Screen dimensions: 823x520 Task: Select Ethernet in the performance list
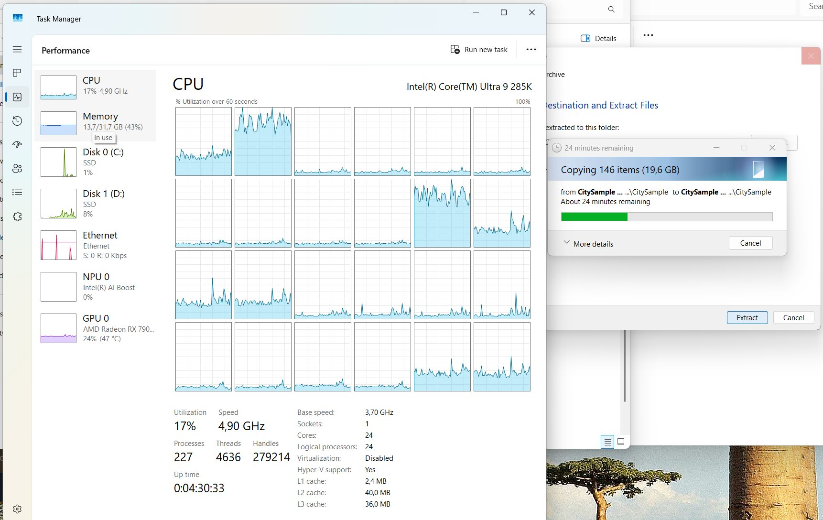95,245
